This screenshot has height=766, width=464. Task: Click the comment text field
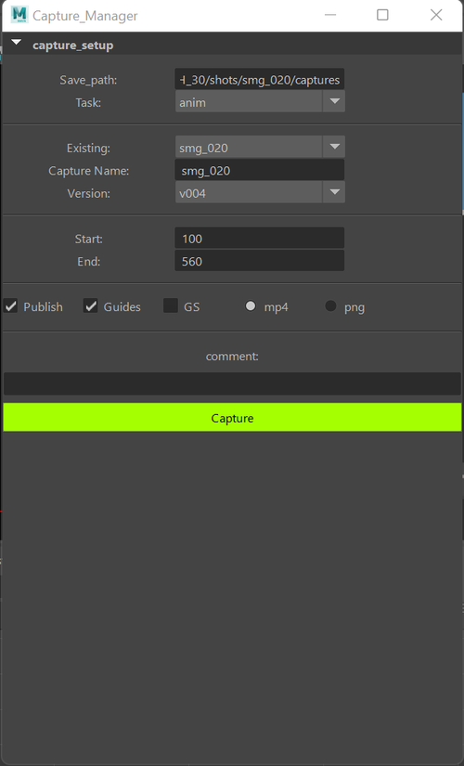[232, 383]
